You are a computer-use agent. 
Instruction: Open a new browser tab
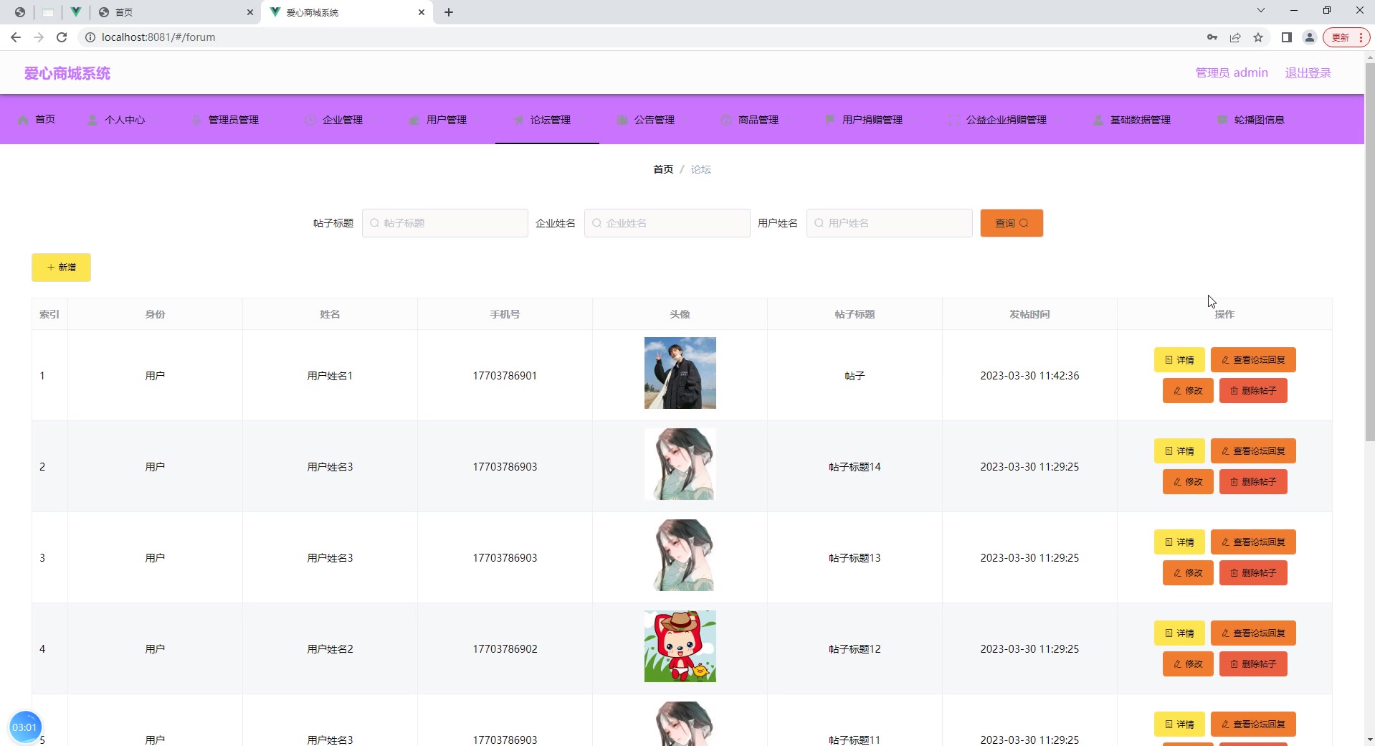(x=449, y=12)
